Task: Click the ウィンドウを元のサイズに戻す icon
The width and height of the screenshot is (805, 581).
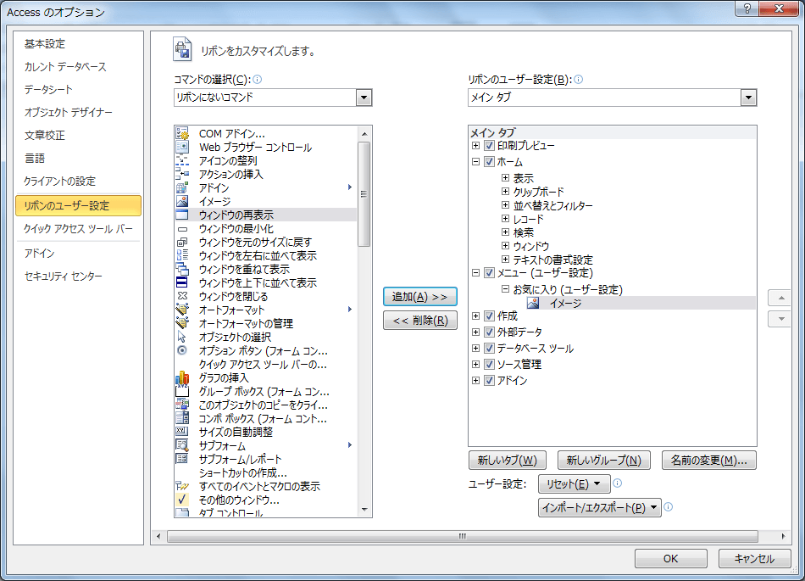Action: [x=182, y=242]
